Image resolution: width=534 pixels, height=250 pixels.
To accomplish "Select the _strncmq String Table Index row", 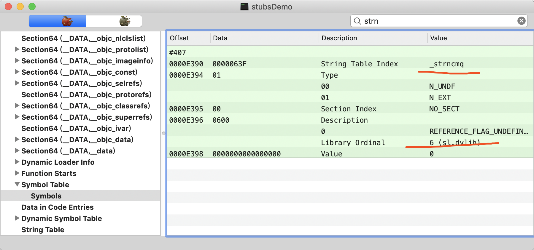I will pyautogui.click(x=350, y=64).
